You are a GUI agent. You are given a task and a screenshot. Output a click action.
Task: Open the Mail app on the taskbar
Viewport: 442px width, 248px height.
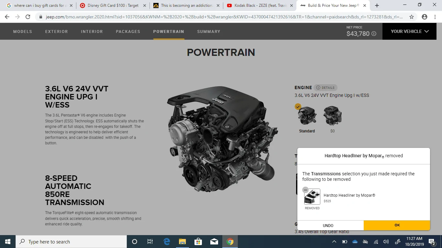pos(214,242)
